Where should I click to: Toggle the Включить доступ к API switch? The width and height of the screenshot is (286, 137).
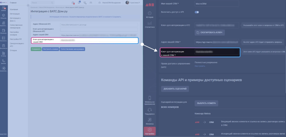[x=197, y=12]
